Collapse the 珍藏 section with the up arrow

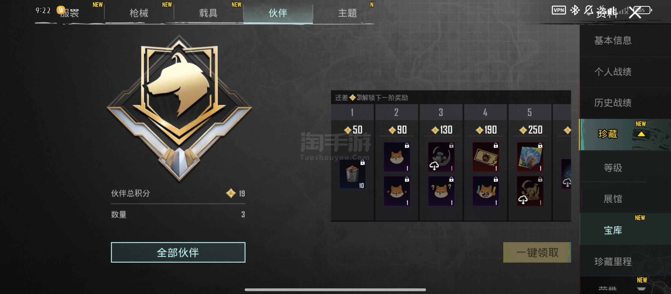[641, 134]
